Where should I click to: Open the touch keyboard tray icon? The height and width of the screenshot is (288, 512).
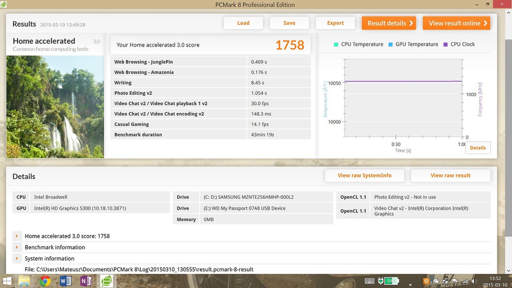pos(370,281)
